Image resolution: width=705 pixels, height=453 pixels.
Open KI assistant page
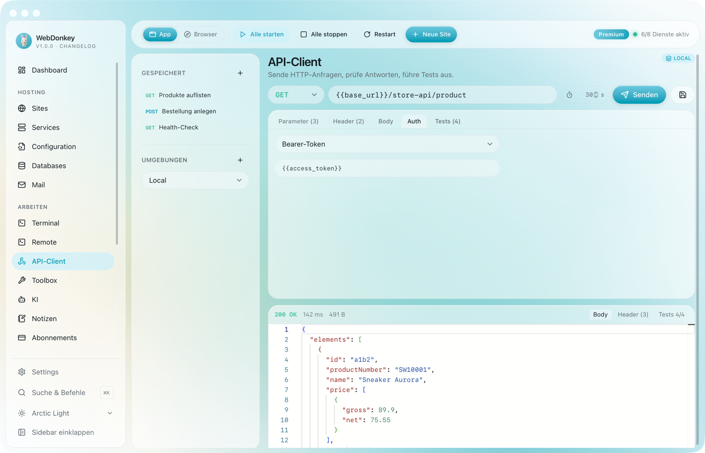pyautogui.click(x=63, y=299)
